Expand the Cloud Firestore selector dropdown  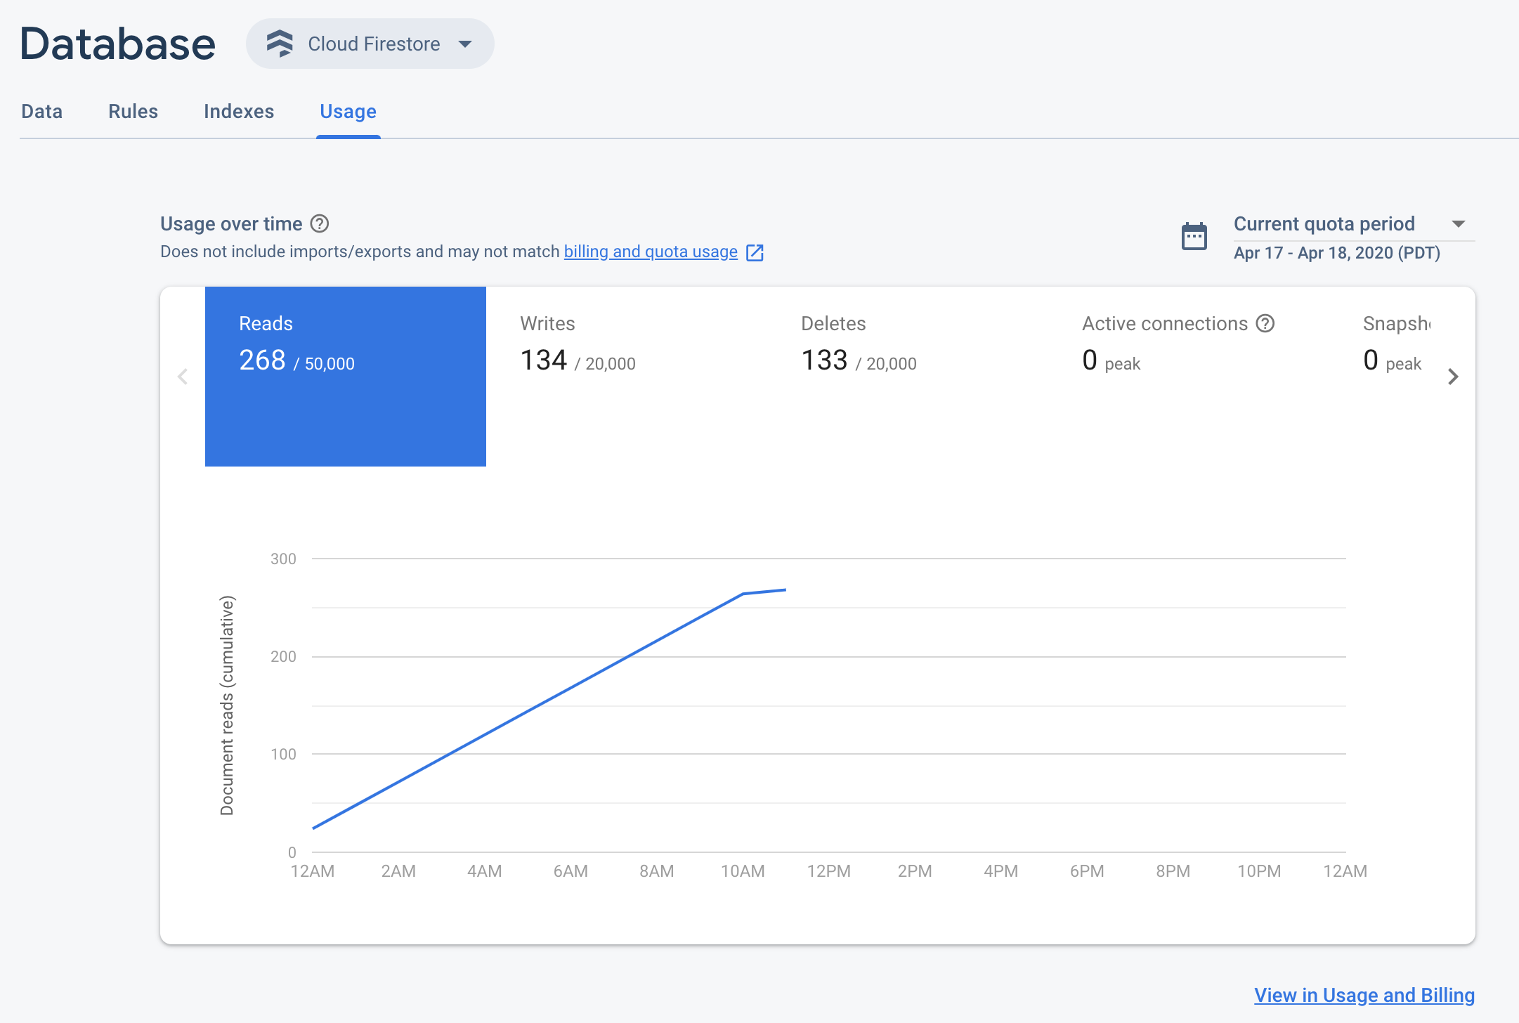click(466, 44)
